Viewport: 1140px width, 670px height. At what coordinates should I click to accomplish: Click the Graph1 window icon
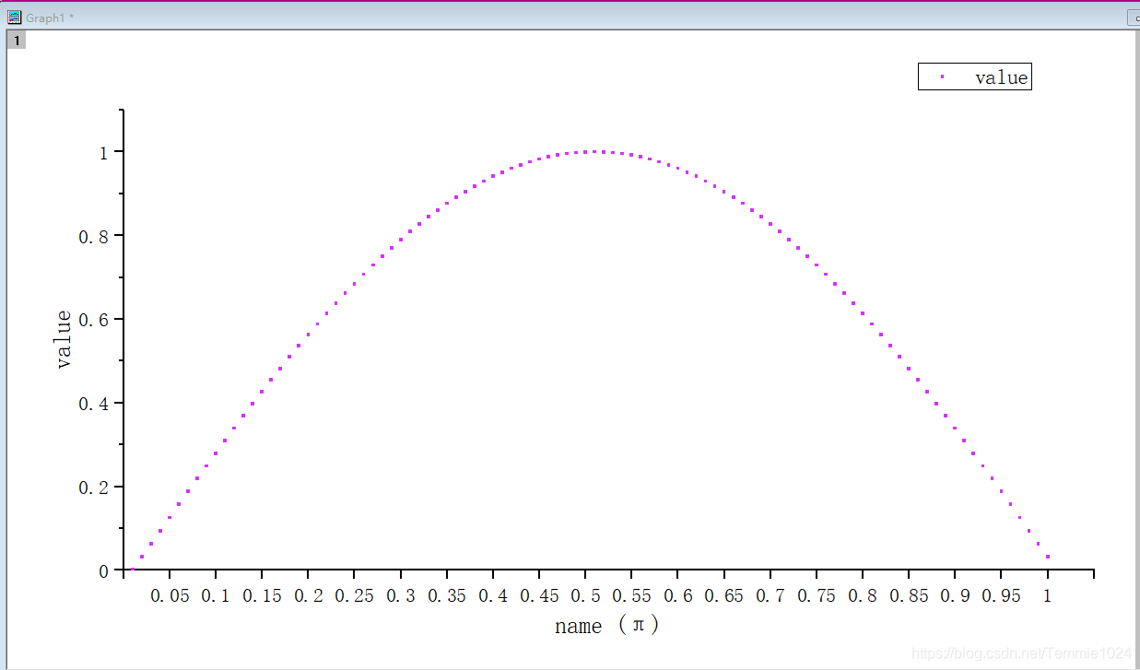(x=14, y=18)
